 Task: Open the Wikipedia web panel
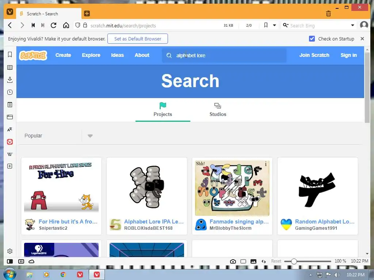pyautogui.click(x=10, y=154)
